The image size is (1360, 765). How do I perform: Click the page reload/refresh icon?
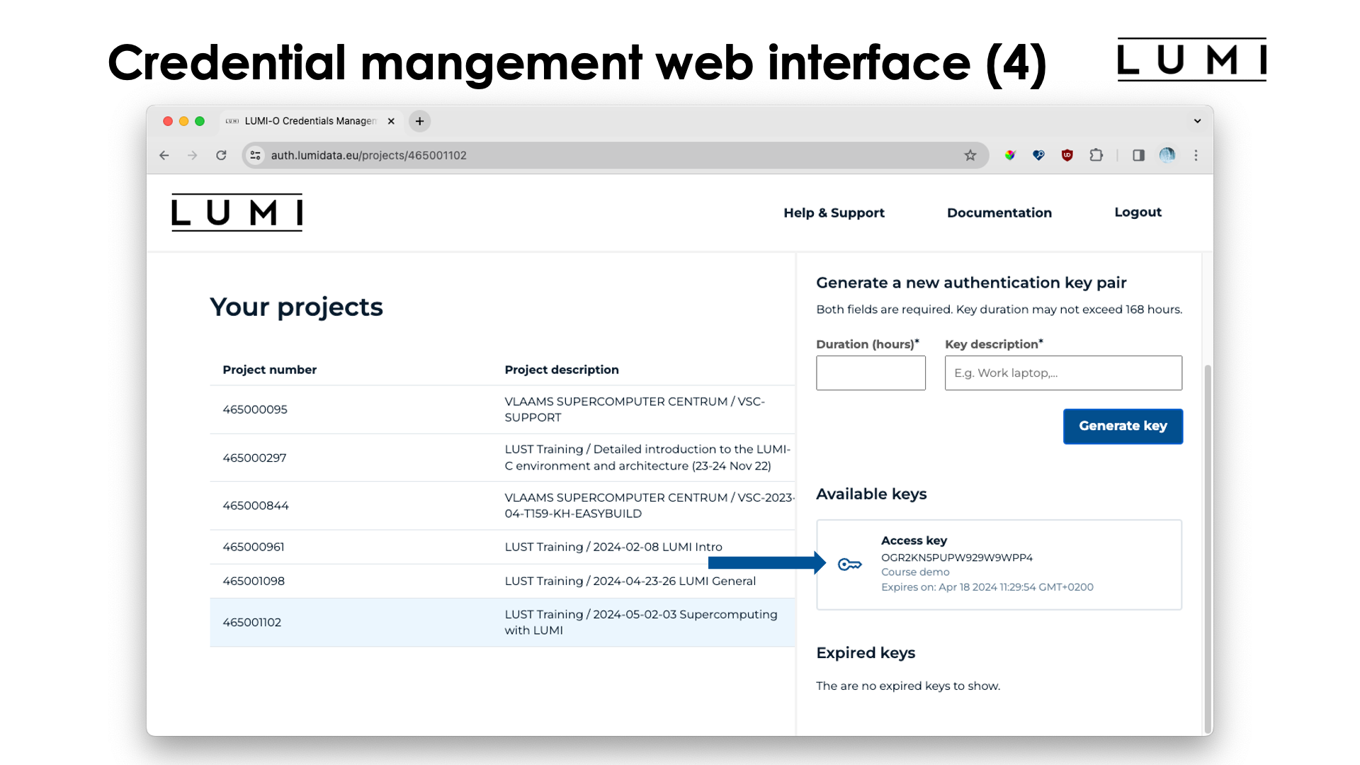pos(222,155)
